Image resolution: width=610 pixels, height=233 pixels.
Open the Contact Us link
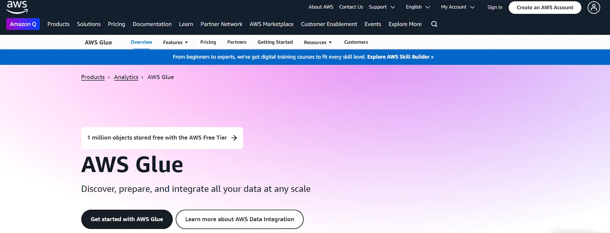(x=351, y=7)
